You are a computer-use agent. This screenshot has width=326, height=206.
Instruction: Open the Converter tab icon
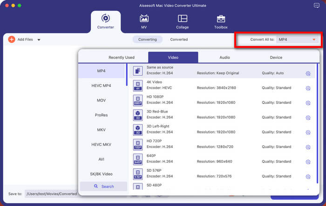[106, 18]
